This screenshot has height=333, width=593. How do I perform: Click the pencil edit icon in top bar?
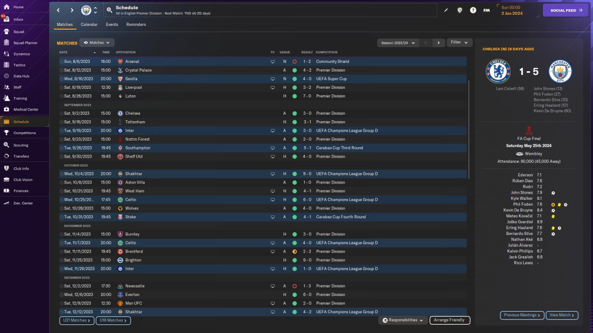446,10
